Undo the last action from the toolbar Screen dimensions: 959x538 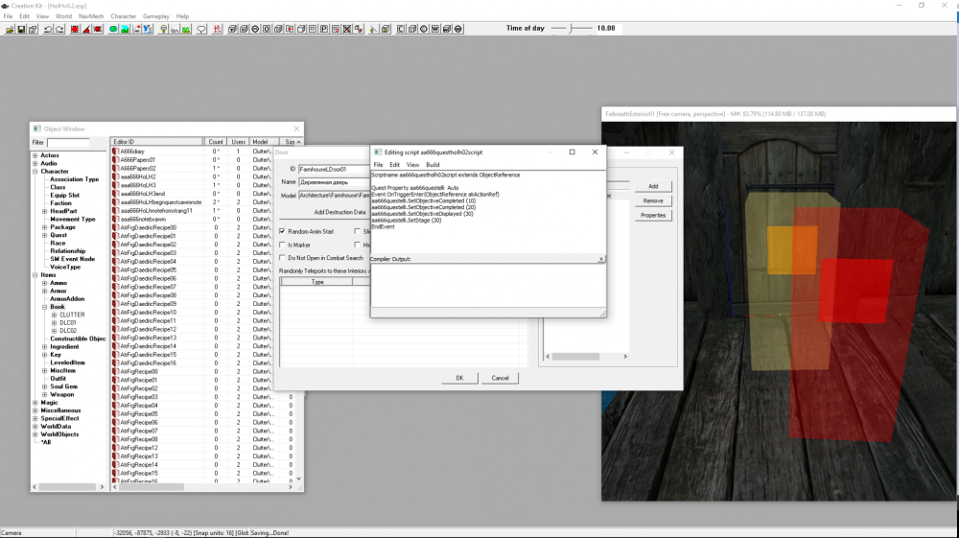tap(48, 29)
